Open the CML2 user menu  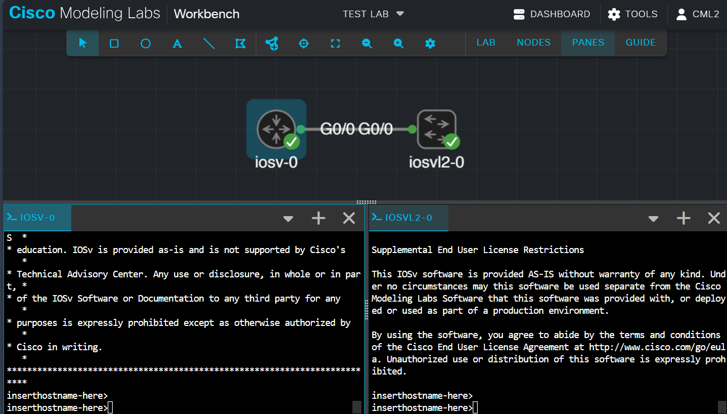tap(697, 14)
